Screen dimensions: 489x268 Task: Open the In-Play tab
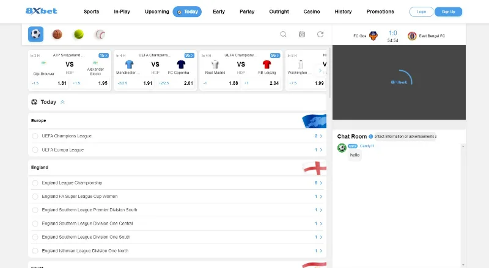click(122, 12)
